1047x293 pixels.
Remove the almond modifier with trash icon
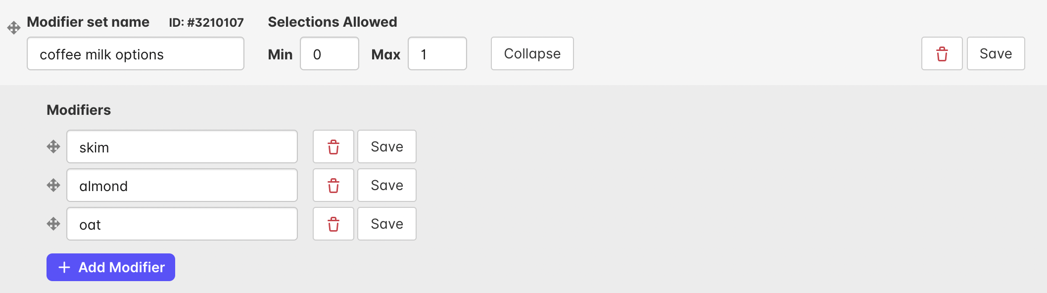333,185
